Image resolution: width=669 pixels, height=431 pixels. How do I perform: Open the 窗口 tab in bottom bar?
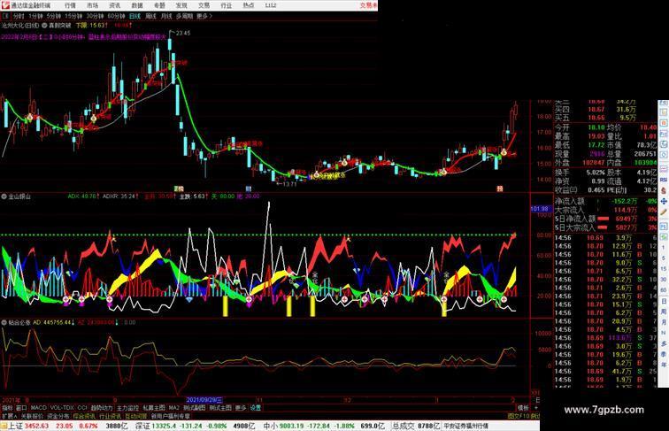pyautogui.click(x=21, y=407)
